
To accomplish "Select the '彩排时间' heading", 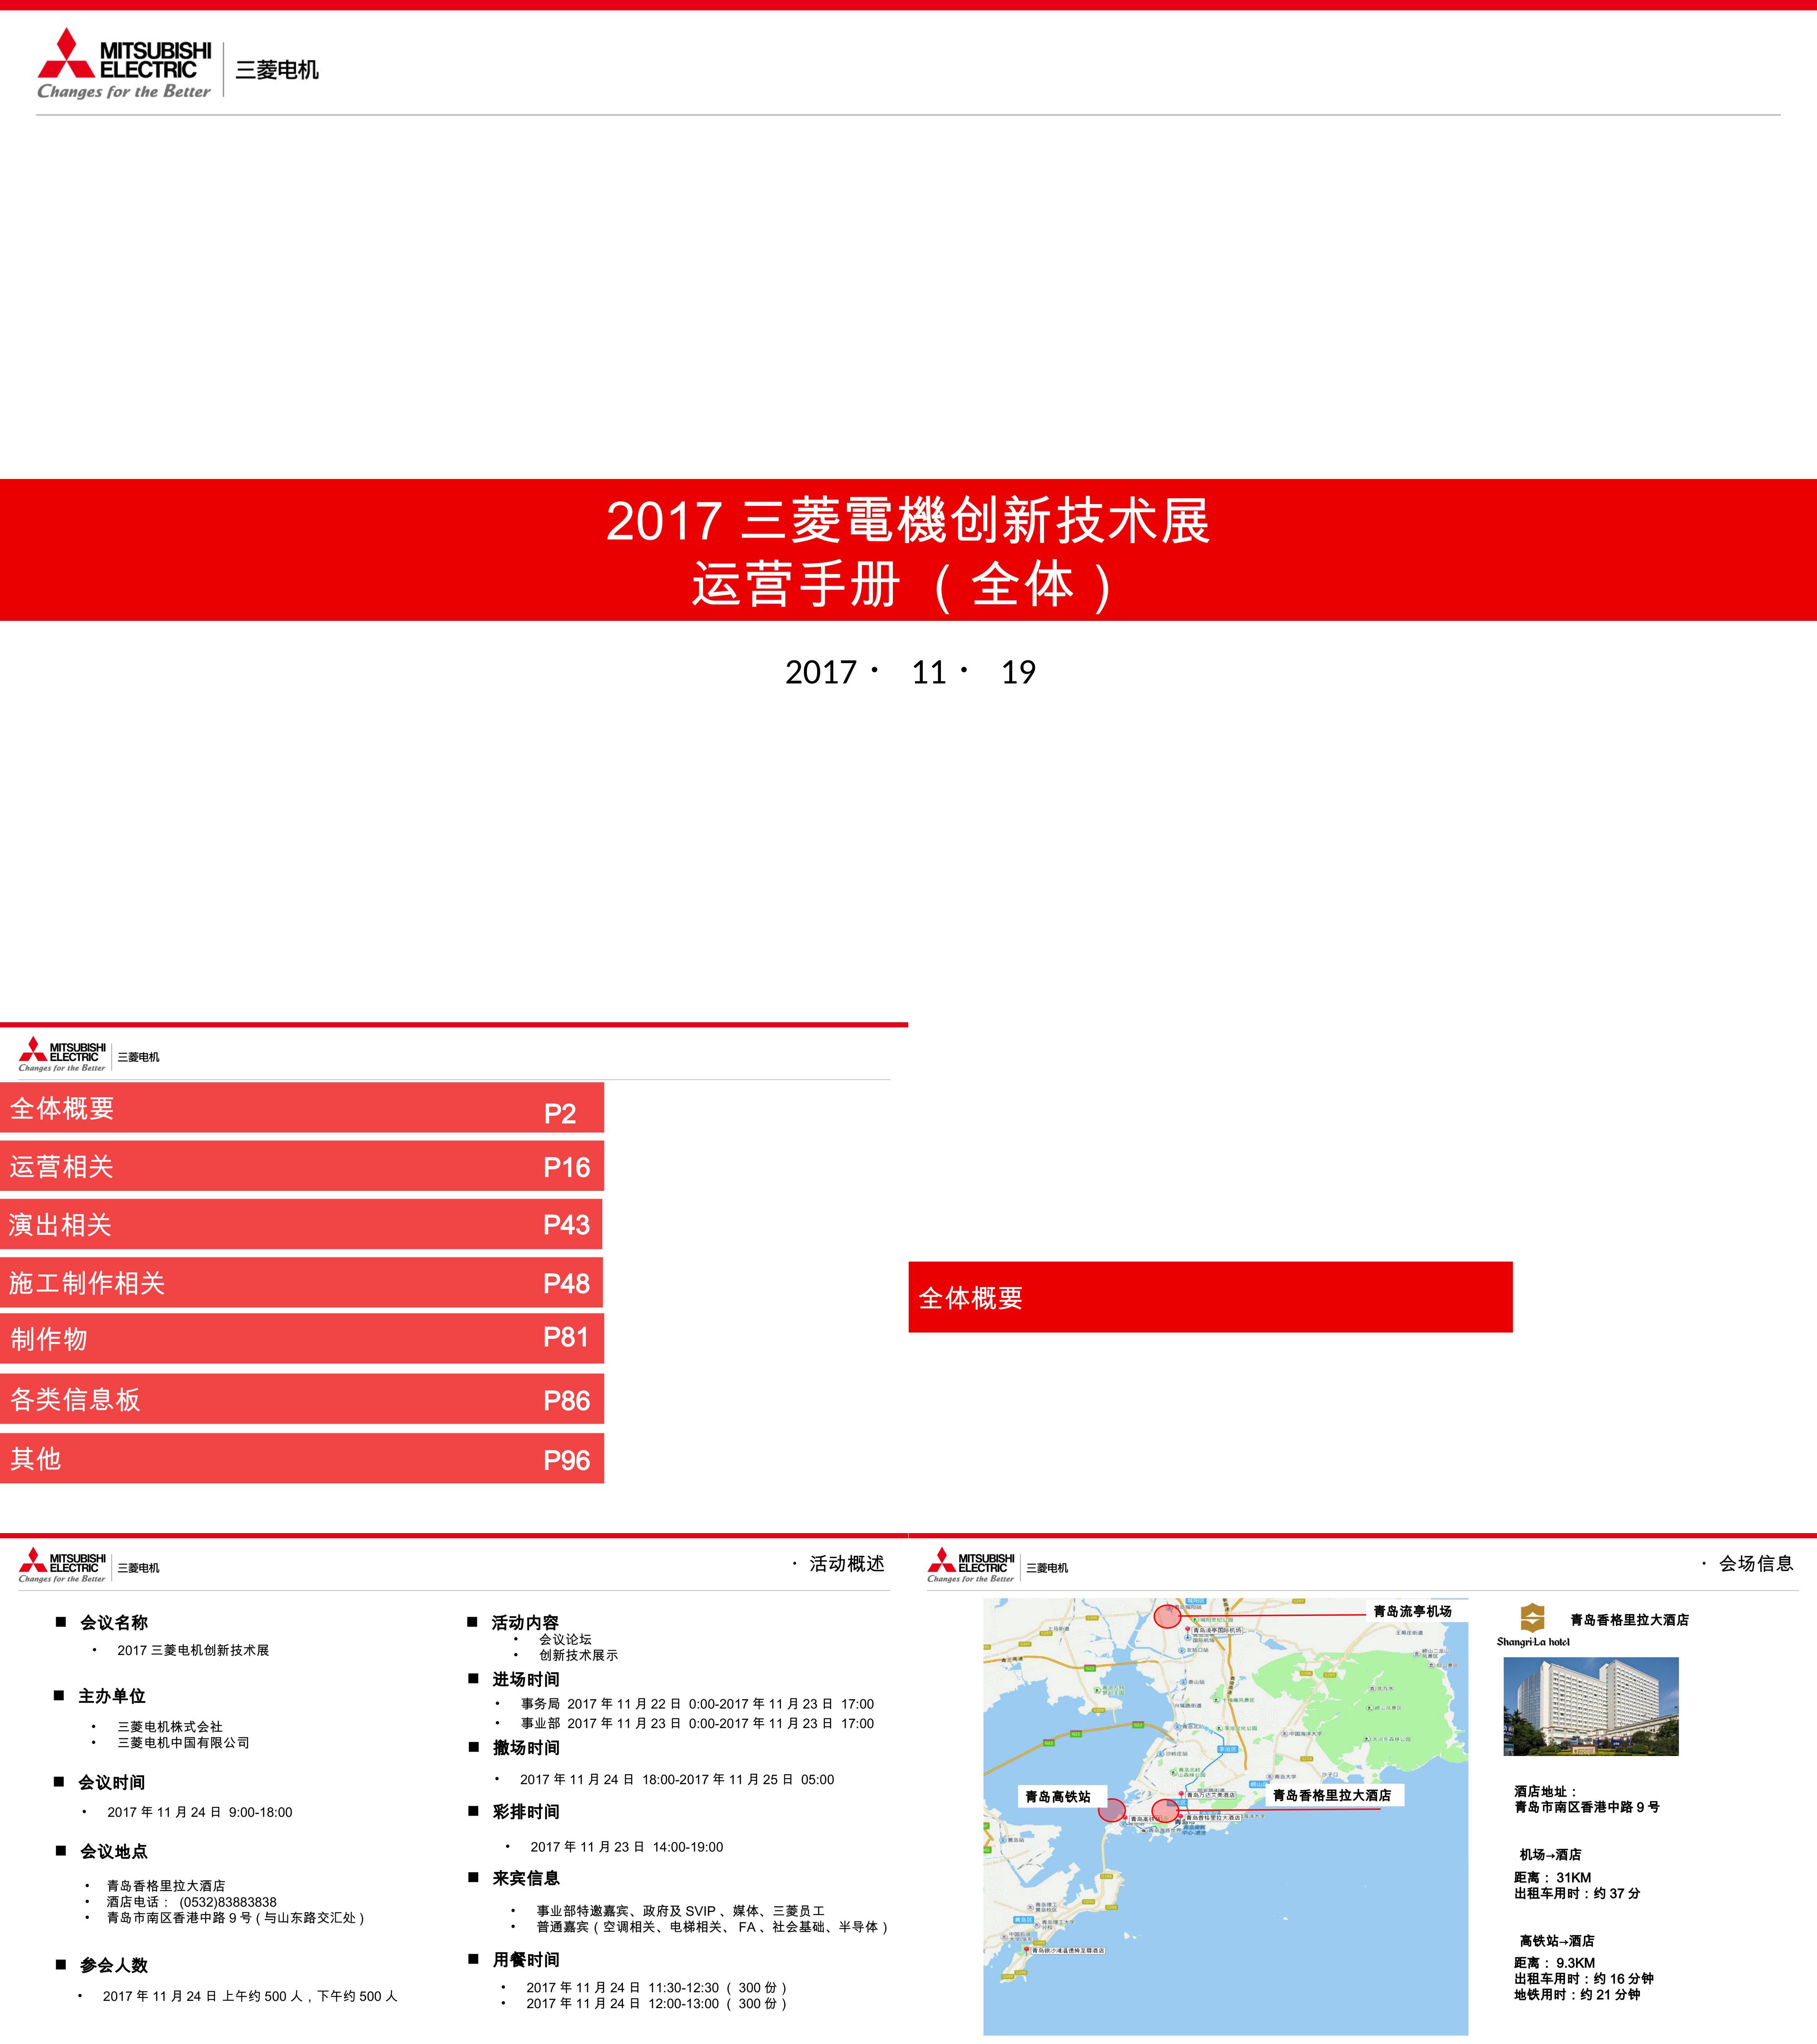I will (526, 1811).
